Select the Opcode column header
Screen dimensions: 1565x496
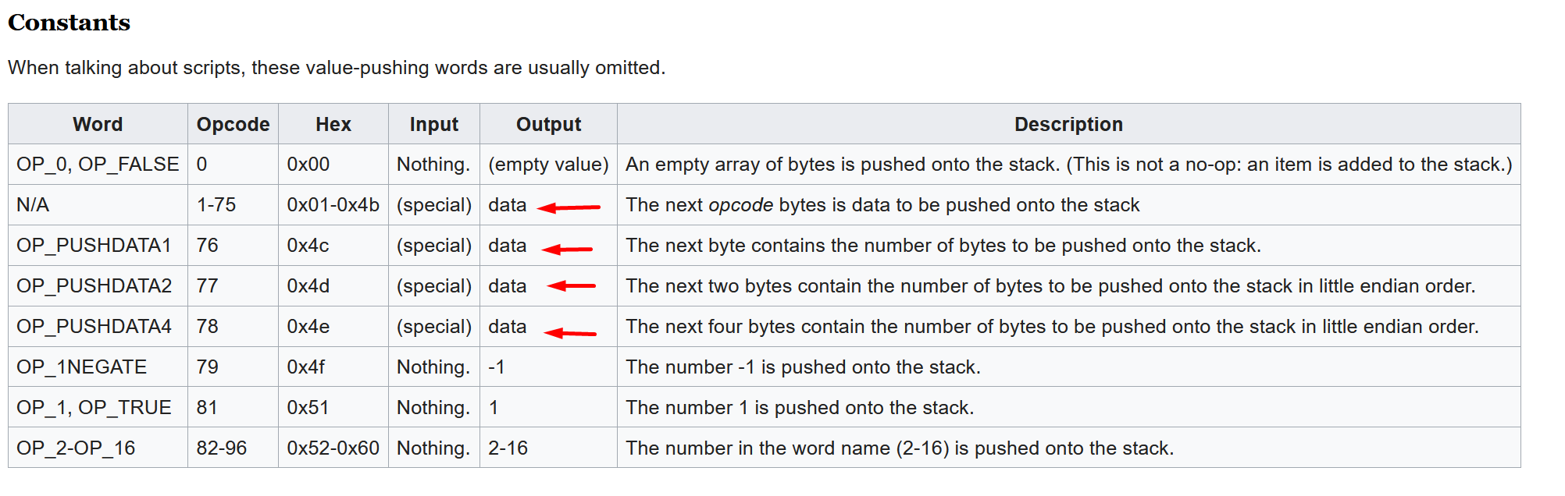233,124
